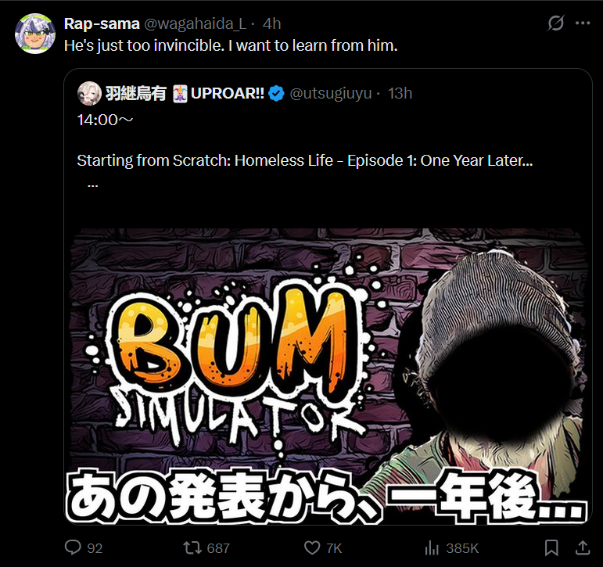Bookmark this post
This screenshot has height=567, width=603.
tap(551, 547)
